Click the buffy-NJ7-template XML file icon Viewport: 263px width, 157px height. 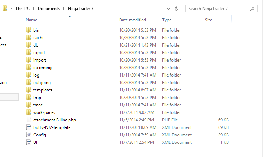point(29,127)
